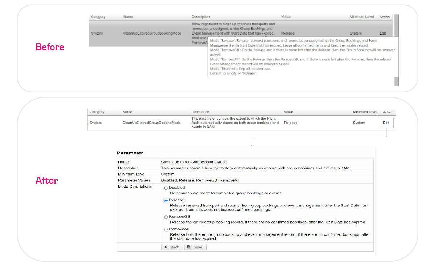
Task: Click the System value in the Parameter form
Action: 168,174
